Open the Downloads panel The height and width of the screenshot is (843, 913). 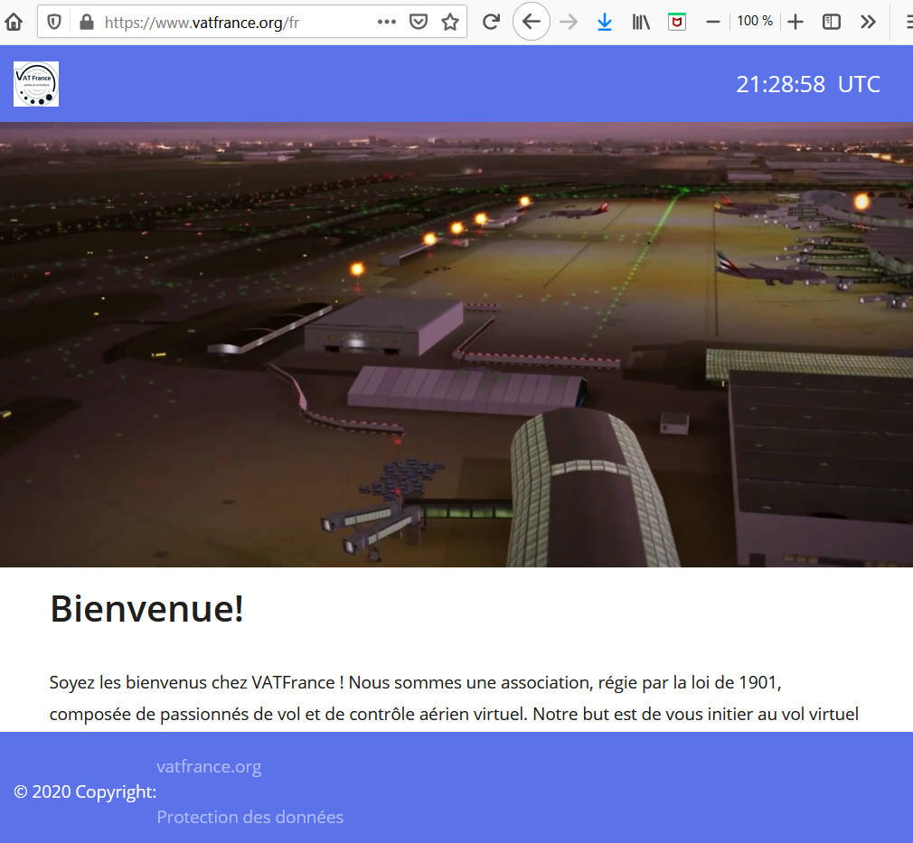click(605, 22)
